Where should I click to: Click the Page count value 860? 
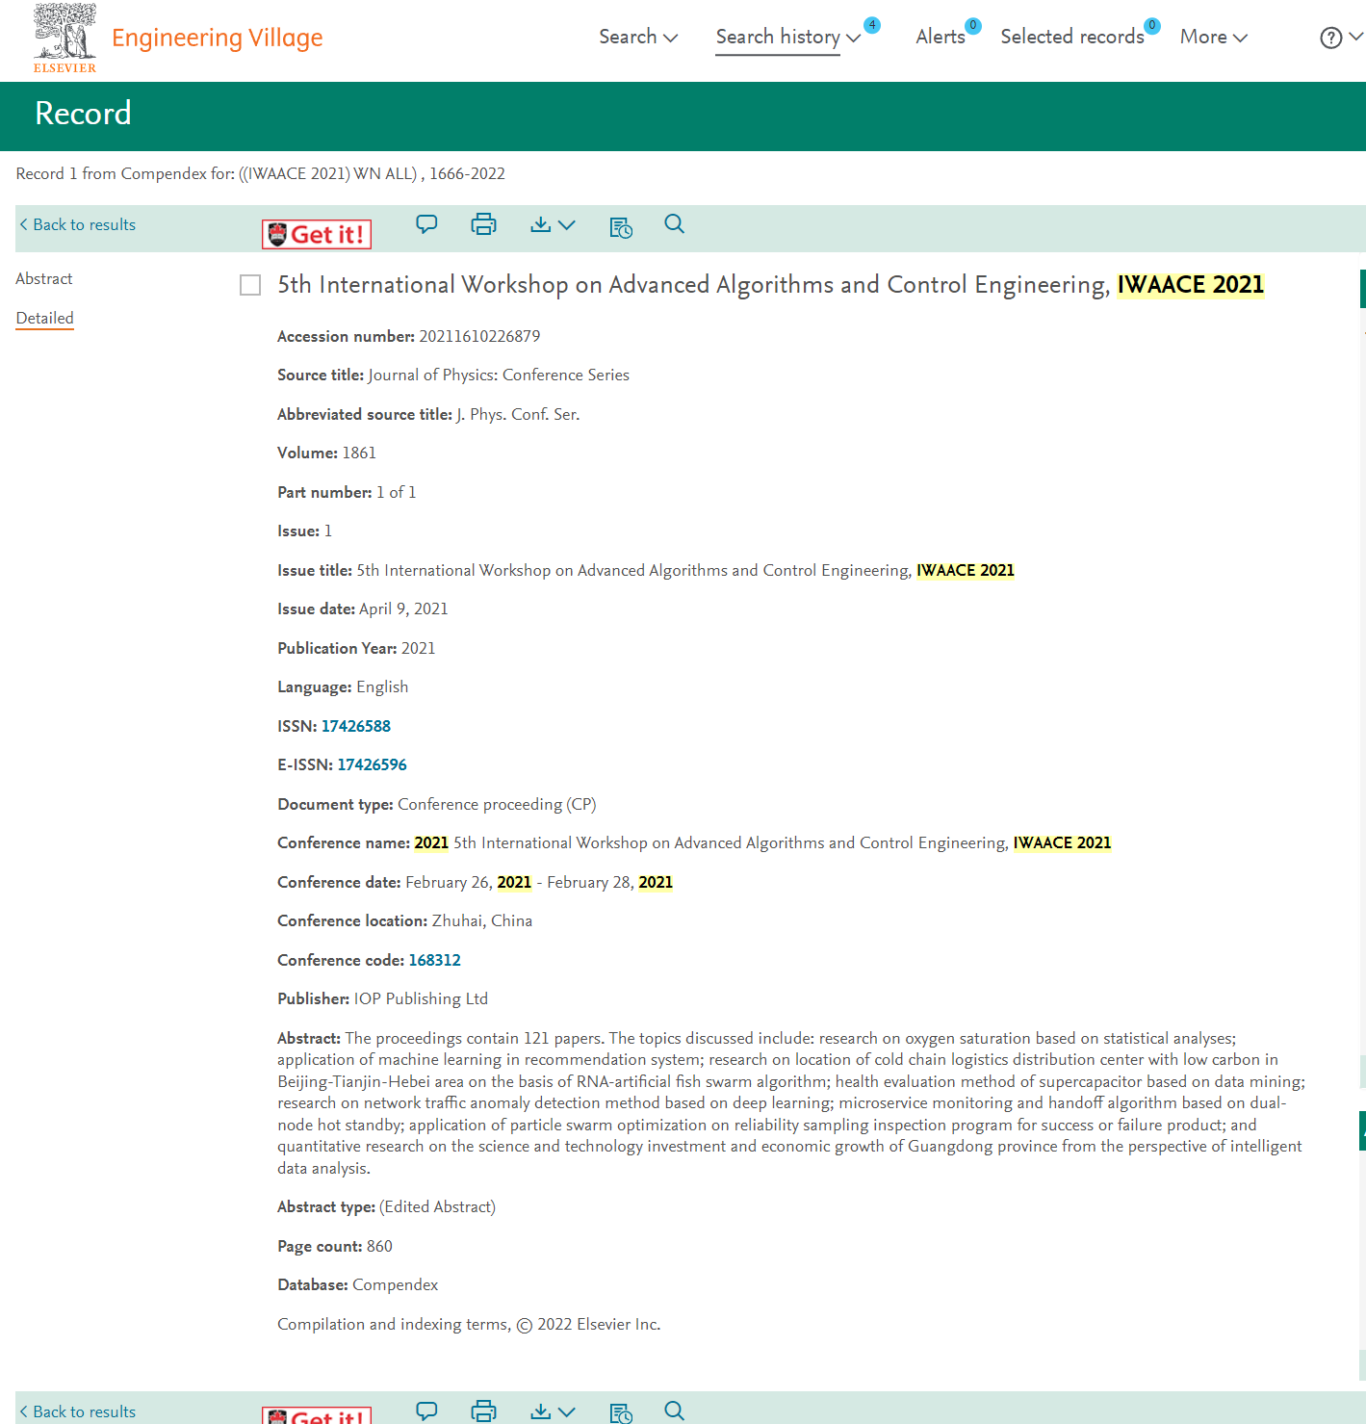[x=379, y=1246]
